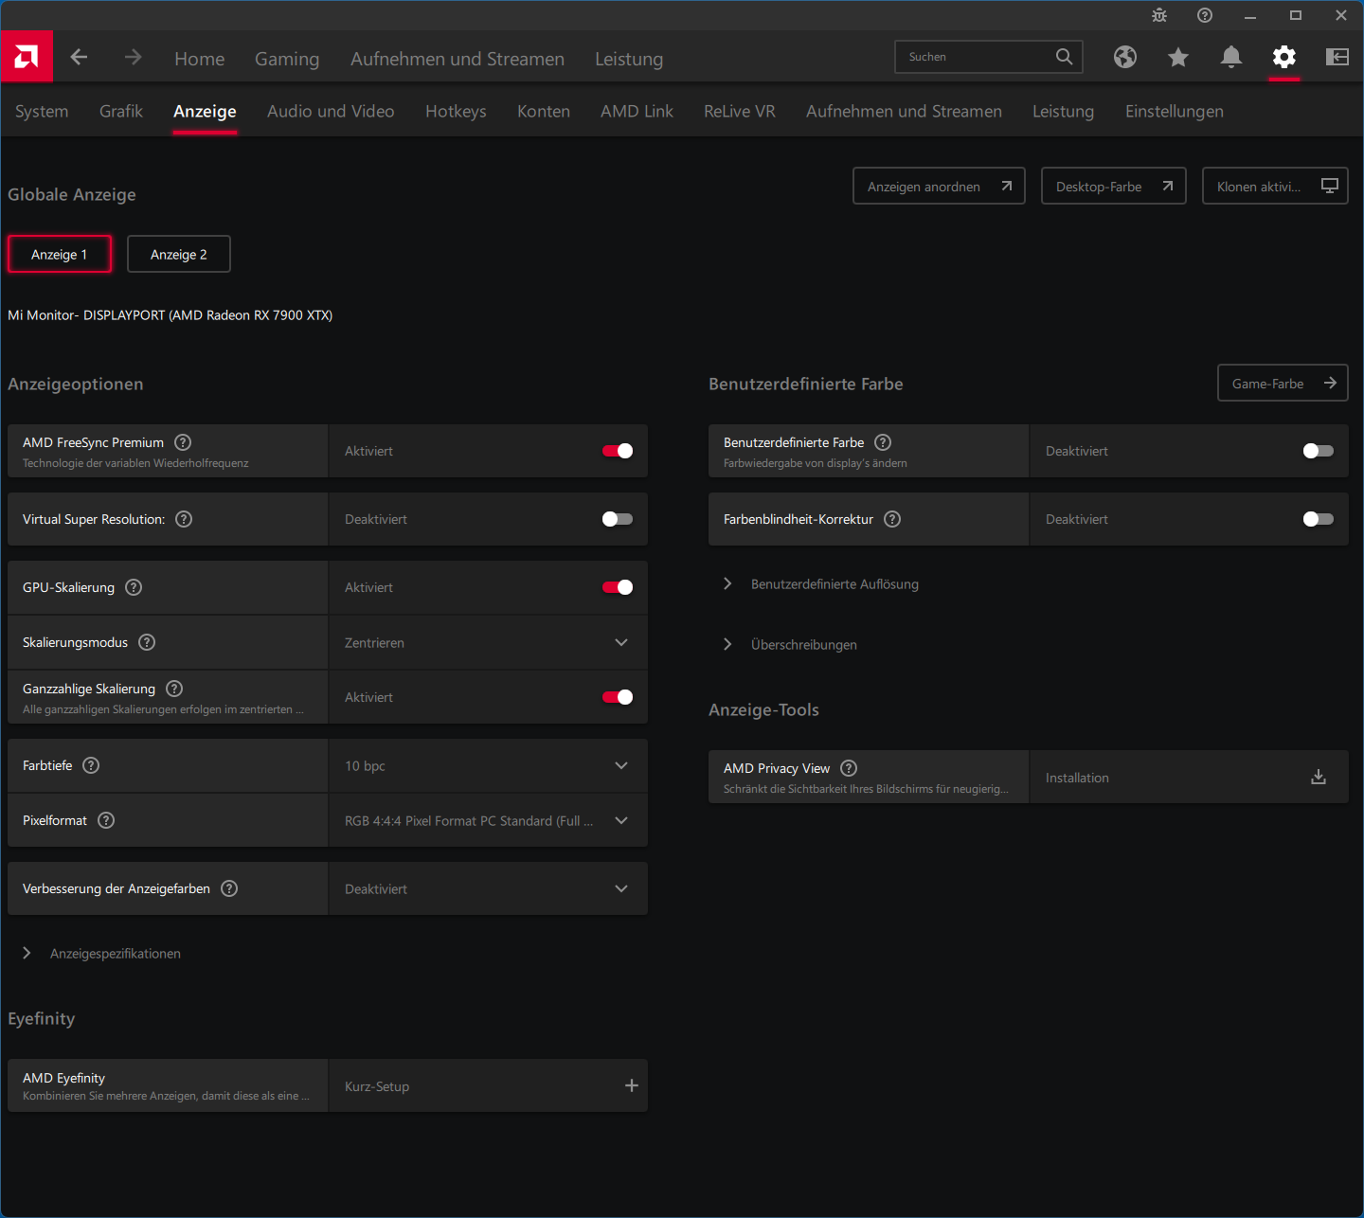Open help question mark in title bar
The image size is (1364, 1218).
point(1204,15)
